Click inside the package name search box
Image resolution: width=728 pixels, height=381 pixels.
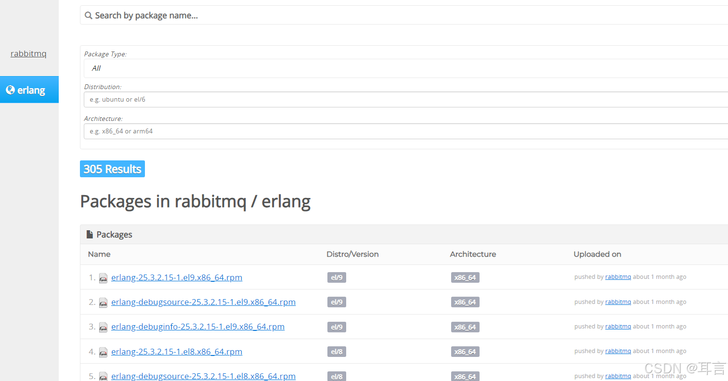pyautogui.click(x=241, y=15)
